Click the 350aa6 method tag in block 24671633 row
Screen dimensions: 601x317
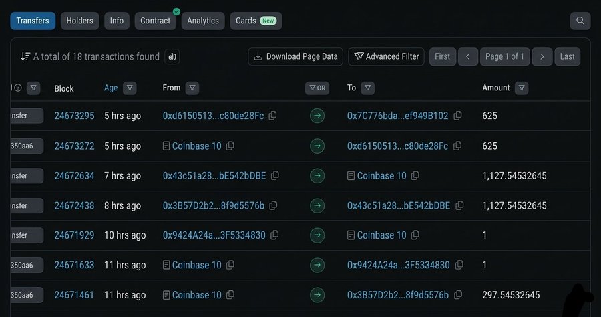point(27,266)
